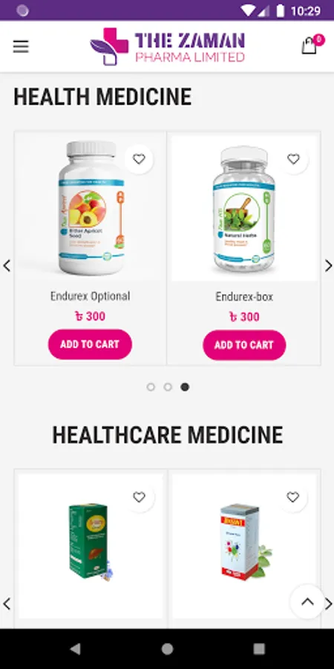This screenshot has width=334, height=669.
Task: Add white box syrup to wishlist
Action: [x=293, y=497]
